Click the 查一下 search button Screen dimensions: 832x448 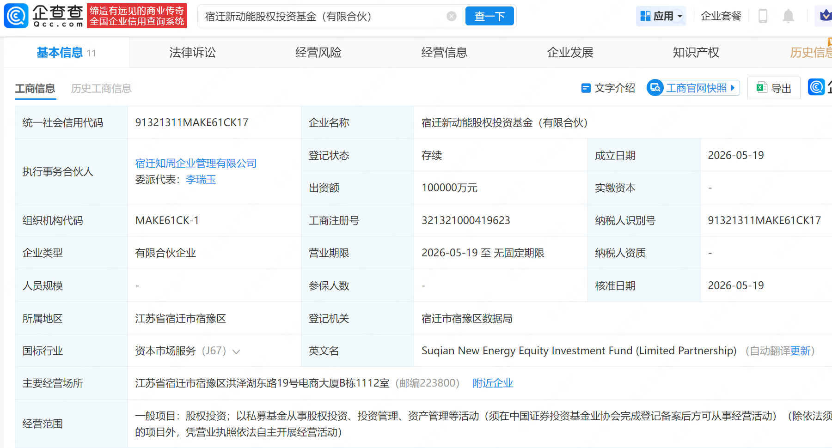pyautogui.click(x=489, y=17)
